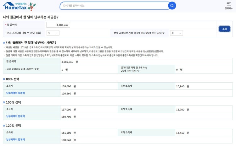Click the 실제 공제대상 가족 수(본인 포함) label
The image size is (236, 146).
tap(23, 69)
